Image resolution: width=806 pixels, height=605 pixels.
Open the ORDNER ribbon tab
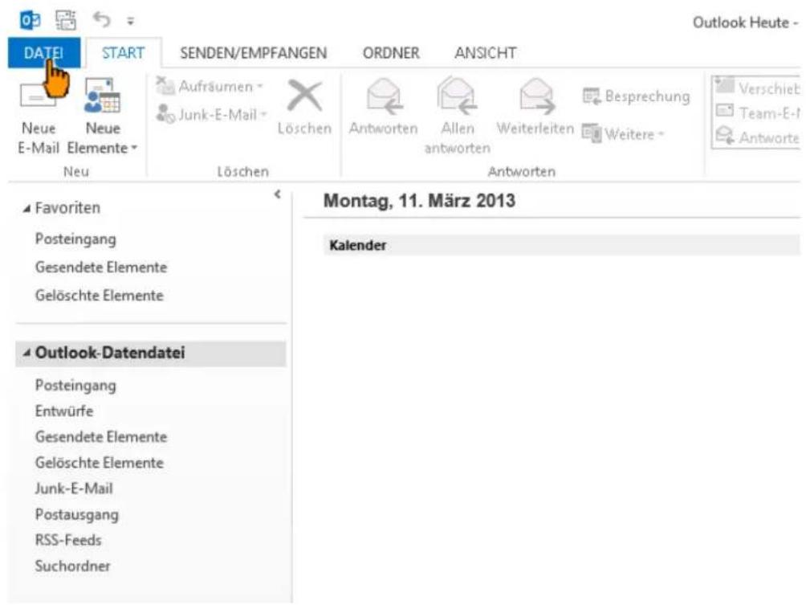tap(391, 52)
